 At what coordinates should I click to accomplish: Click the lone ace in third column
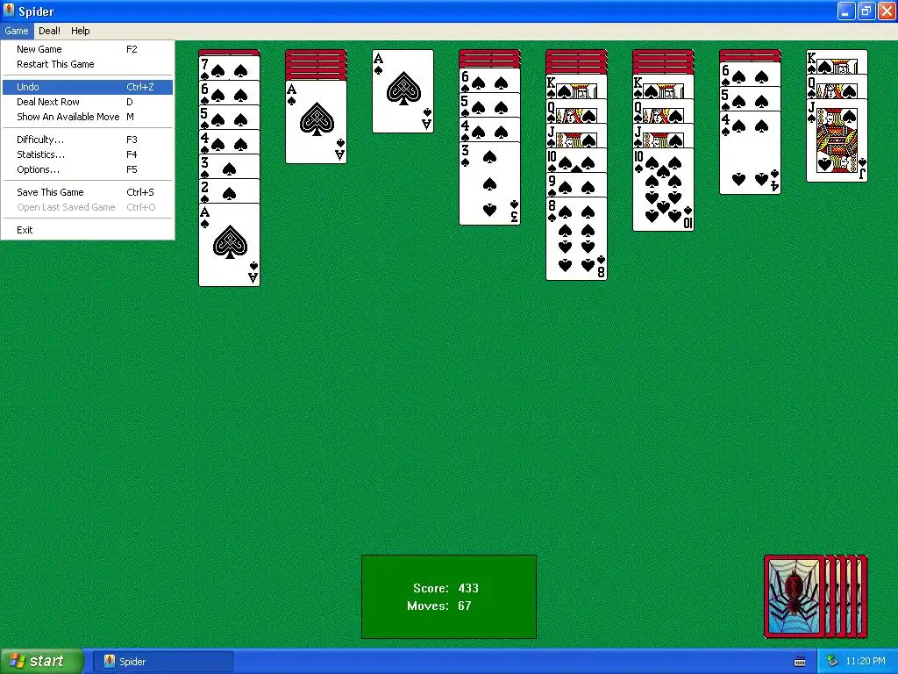[x=403, y=91]
